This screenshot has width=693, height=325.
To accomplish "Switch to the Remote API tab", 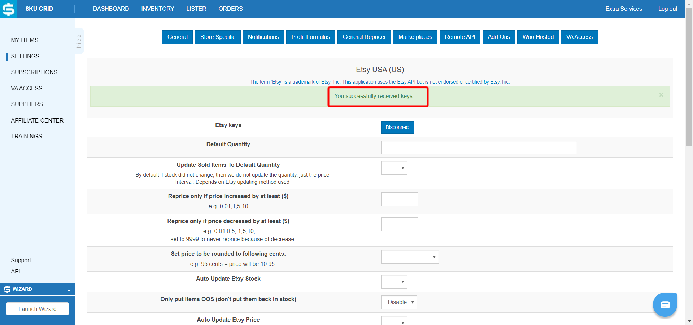I will click(x=460, y=37).
